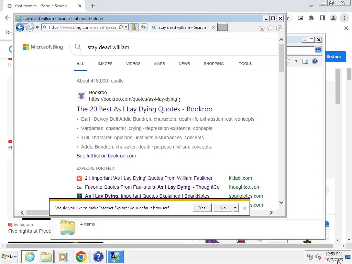Switch to the SHOPPING tab
352x264 pixels.
coord(214,64)
